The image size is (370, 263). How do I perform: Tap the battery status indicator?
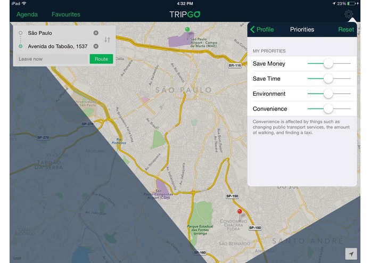click(x=351, y=4)
